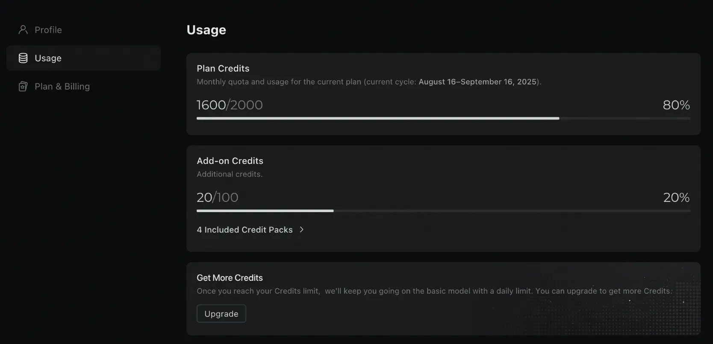Open the Profile settings page
713x344 pixels.
tap(48, 30)
